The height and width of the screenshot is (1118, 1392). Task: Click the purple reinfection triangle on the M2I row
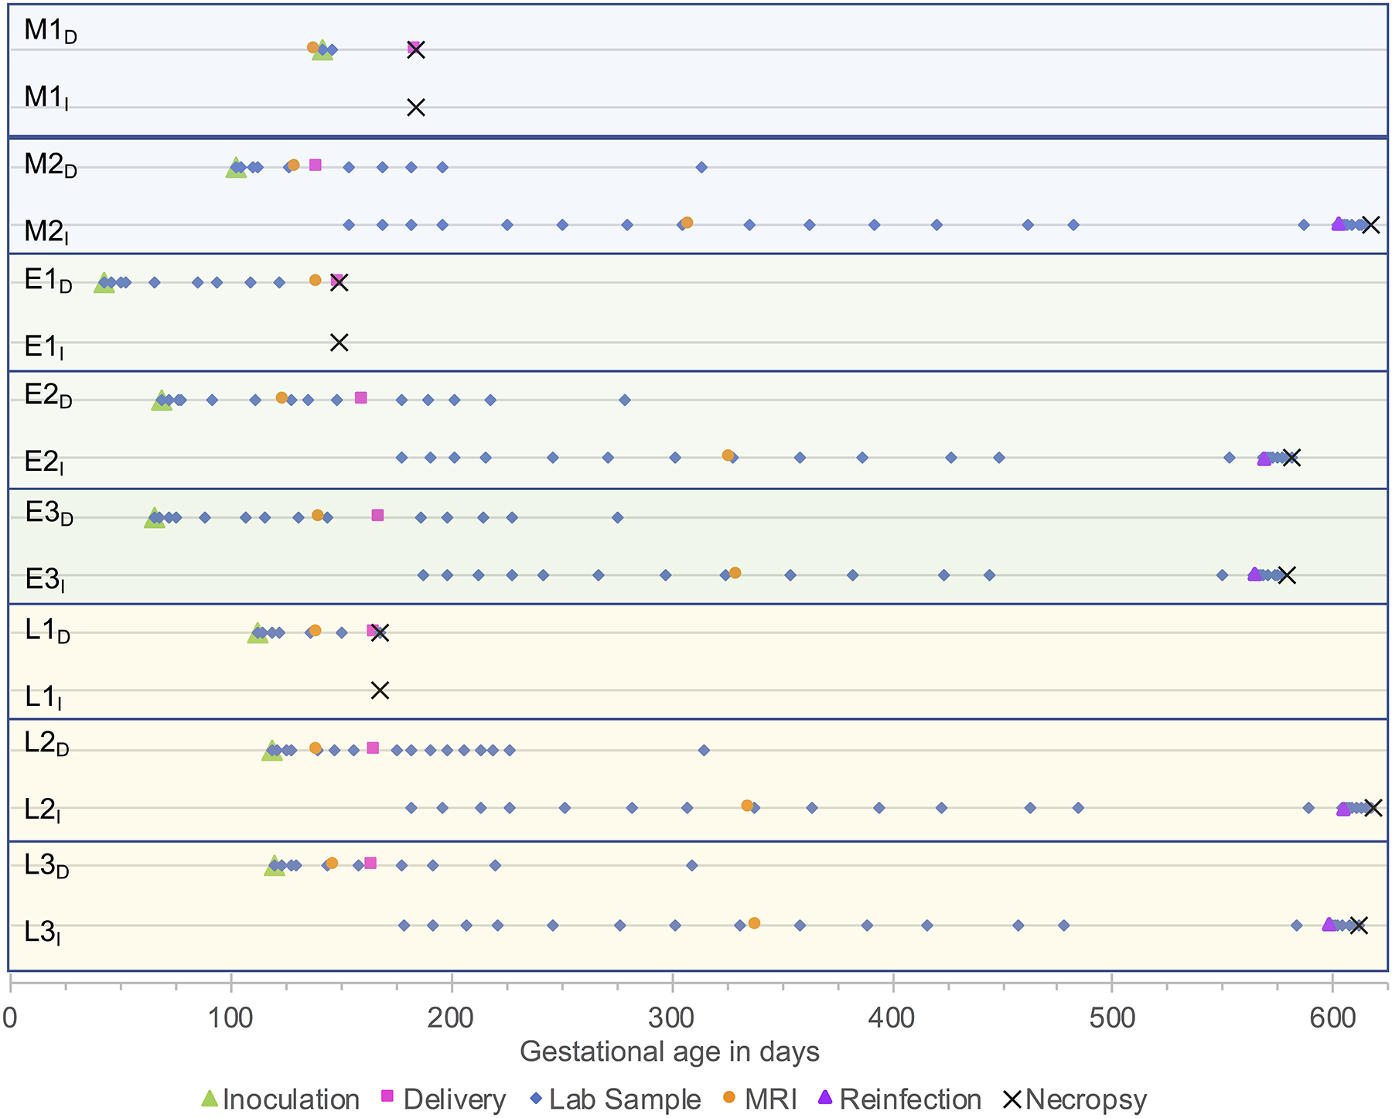(1338, 224)
